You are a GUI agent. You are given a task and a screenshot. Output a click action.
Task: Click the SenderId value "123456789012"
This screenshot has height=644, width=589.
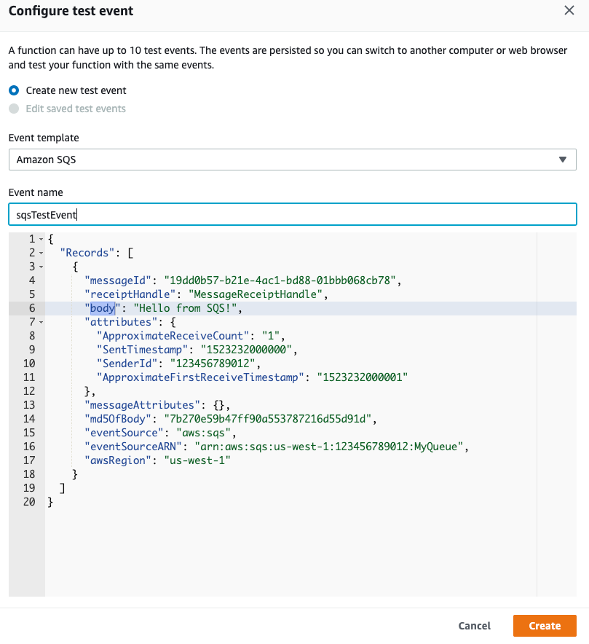coord(213,364)
